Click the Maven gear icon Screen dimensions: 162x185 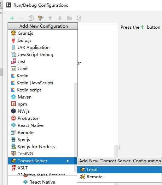point(13,97)
